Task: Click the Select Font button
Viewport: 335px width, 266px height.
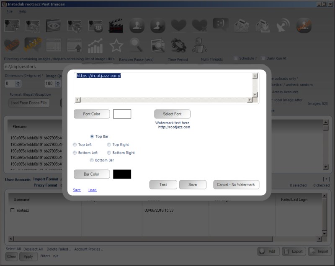Action: coord(172,114)
